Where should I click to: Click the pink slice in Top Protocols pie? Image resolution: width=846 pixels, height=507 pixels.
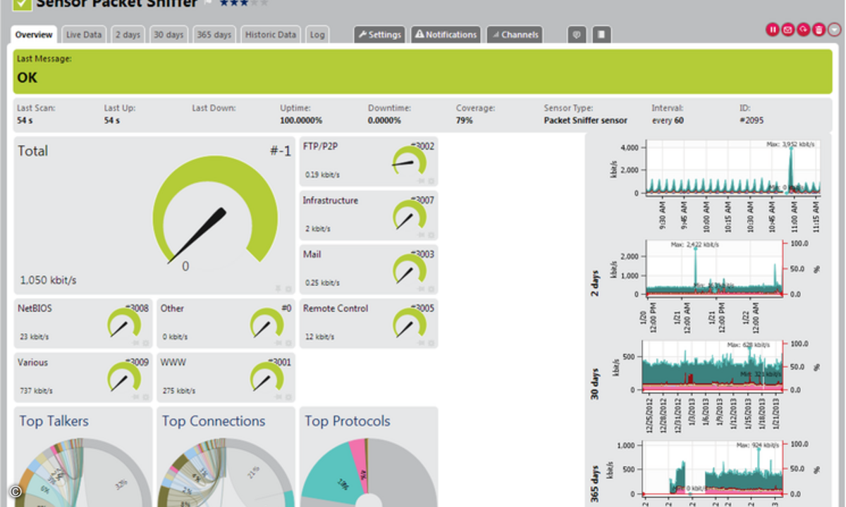pyautogui.click(x=360, y=463)
